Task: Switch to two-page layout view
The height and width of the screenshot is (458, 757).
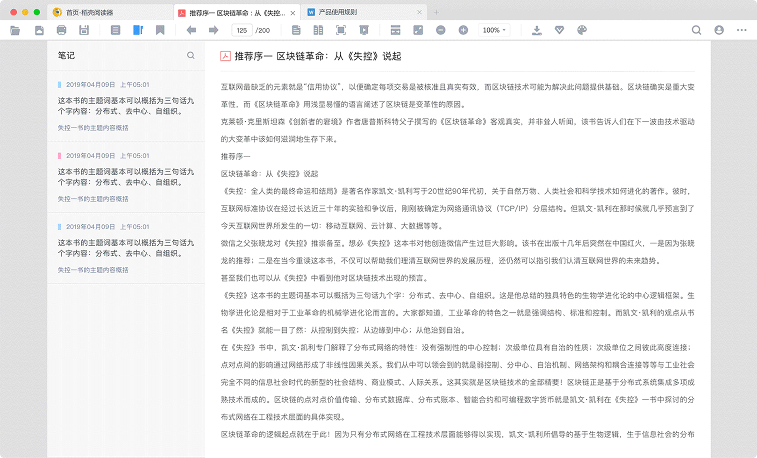Action: point(318,30)
